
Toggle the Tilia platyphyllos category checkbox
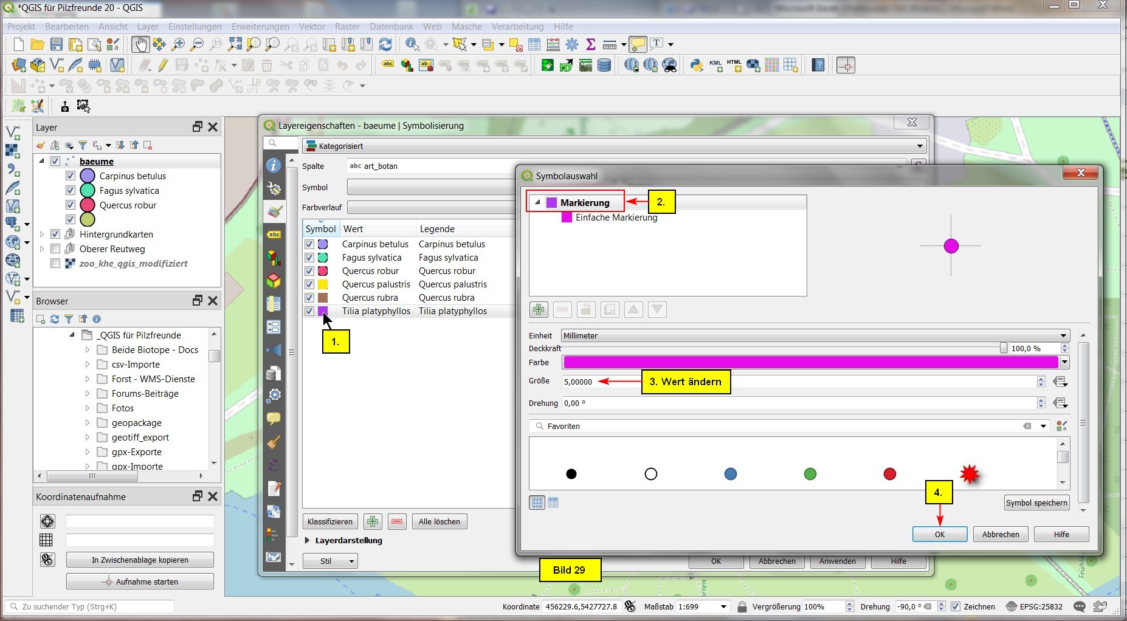[309, 311]
